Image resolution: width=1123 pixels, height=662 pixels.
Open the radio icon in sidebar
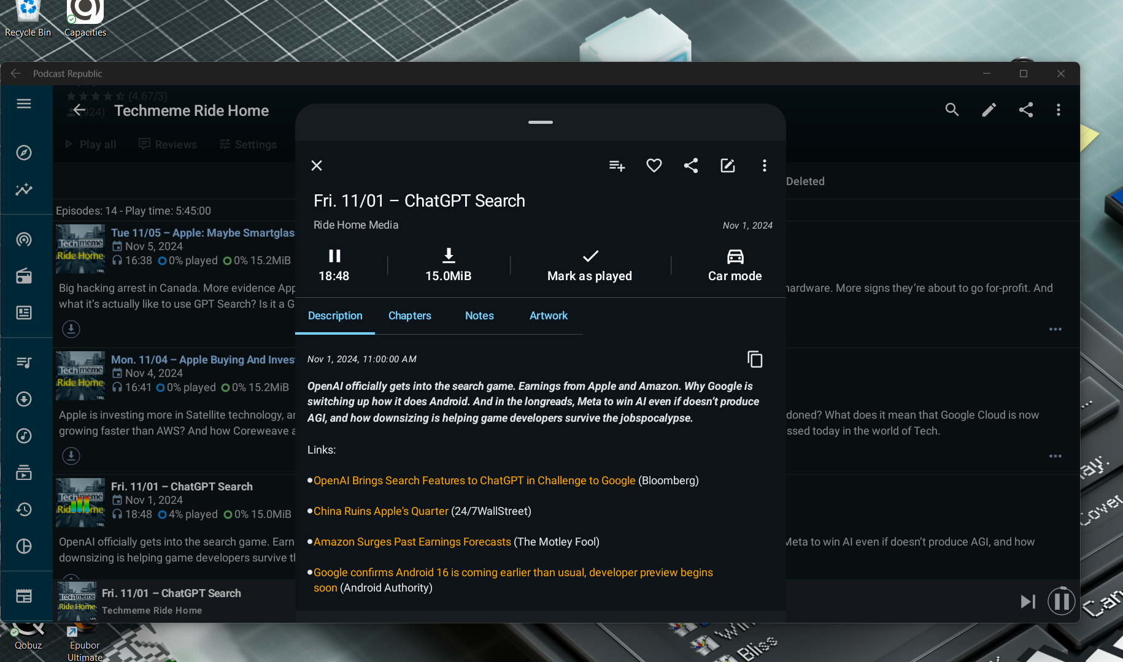coord(24,276)
